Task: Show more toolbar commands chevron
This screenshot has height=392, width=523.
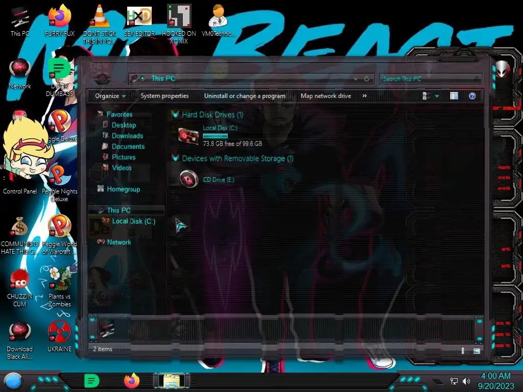Action: (365, 95)
